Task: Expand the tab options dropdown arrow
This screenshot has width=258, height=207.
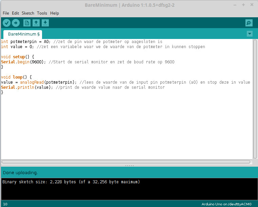Action: 250,34
